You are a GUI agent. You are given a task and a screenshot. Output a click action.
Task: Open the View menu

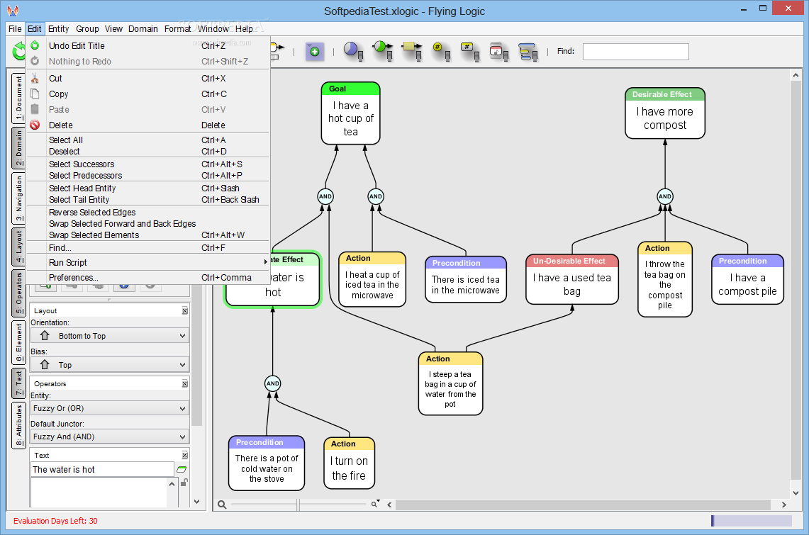(x=113, y=29)
